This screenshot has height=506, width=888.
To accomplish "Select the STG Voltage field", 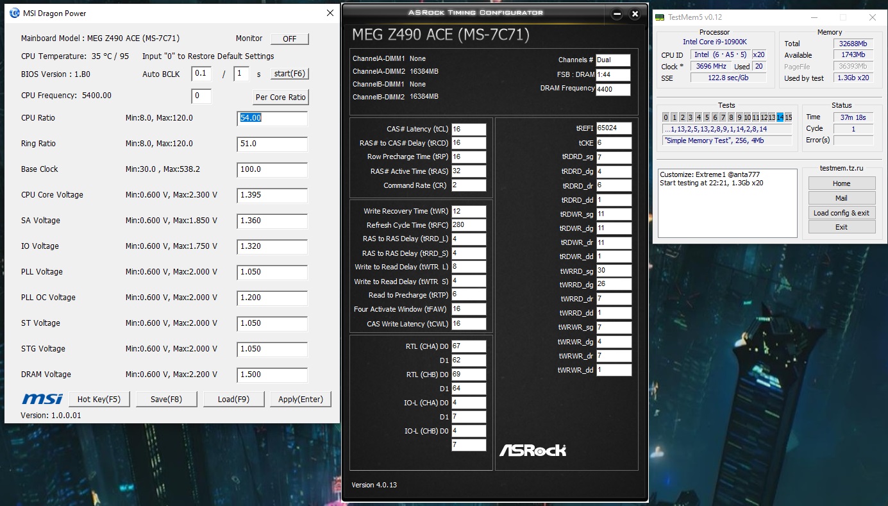I will click(x=272, y=349).
